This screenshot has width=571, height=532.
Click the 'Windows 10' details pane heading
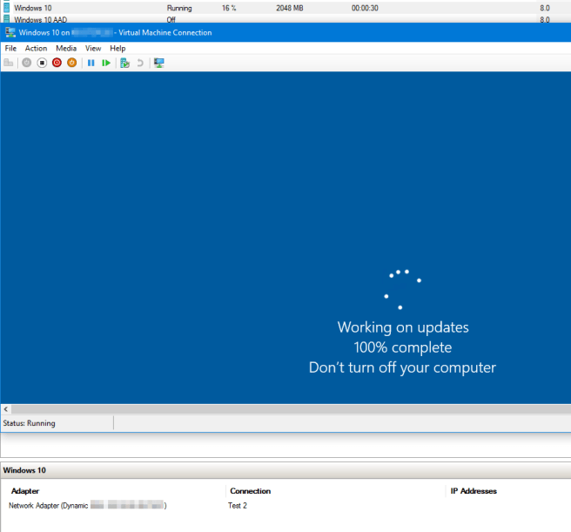point(24,470)
